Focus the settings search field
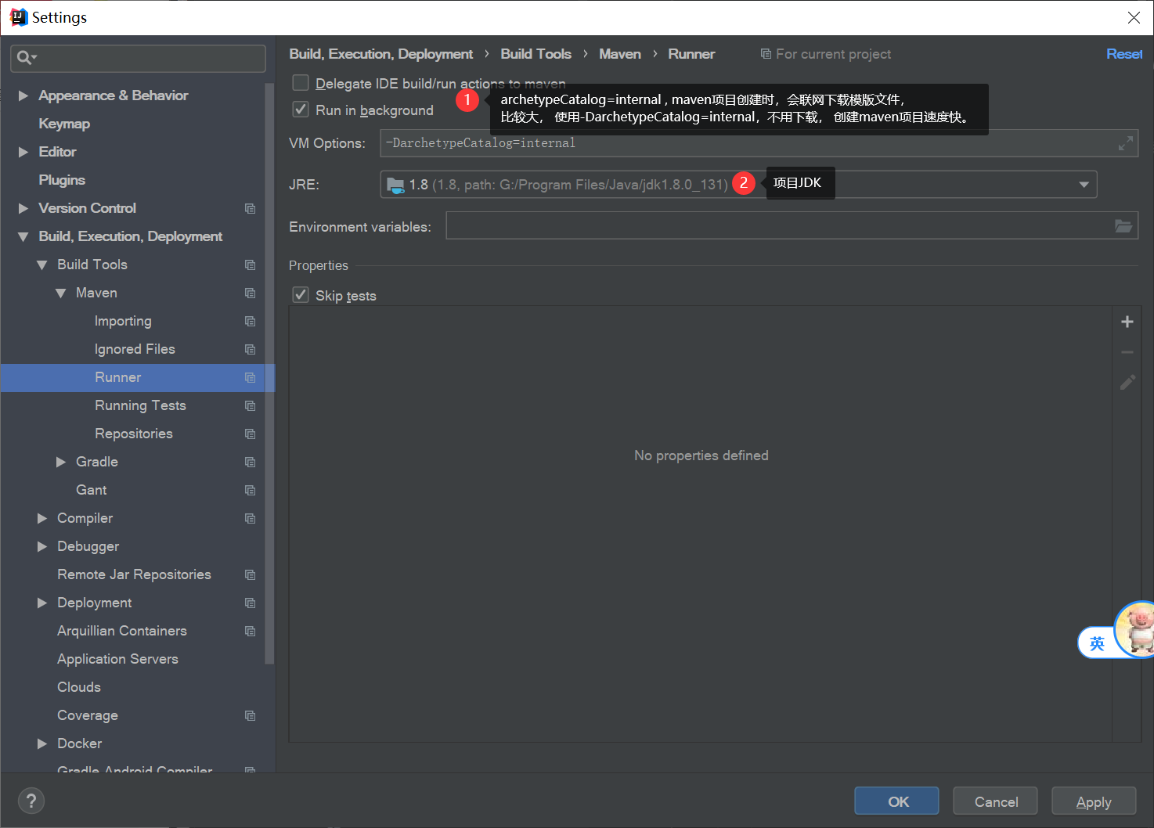This screenshot has height=828, width=1154. (138, 58)
